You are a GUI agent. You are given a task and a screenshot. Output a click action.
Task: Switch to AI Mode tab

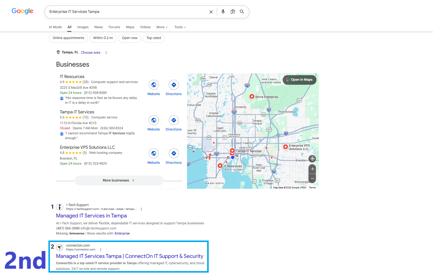tap(55, 27)
